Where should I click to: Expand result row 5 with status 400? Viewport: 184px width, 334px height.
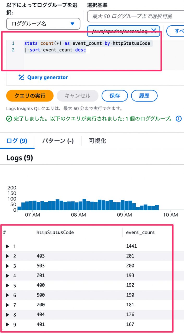click(8, 285)
